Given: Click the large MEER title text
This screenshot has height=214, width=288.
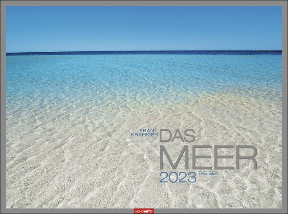Looking at the screenshot, I should (208, 158).
